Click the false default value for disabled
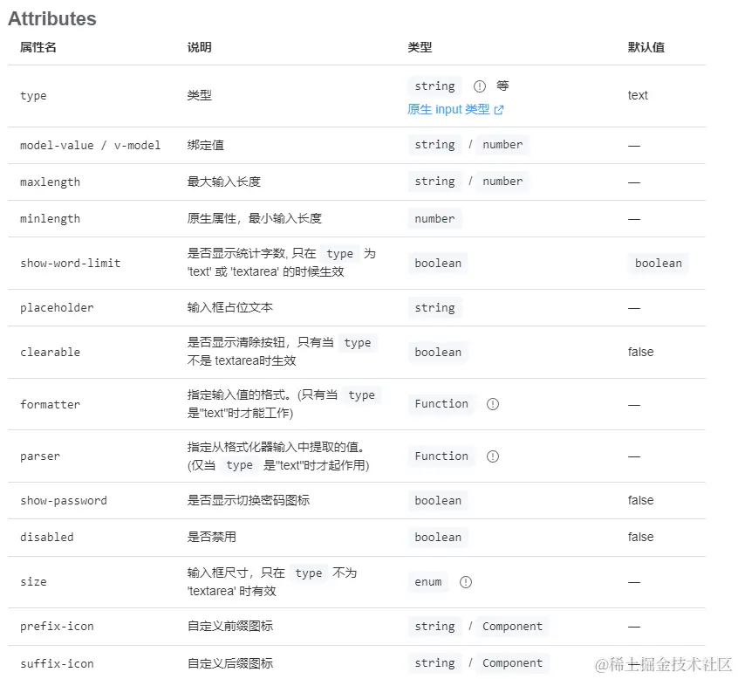The width and height of the screenshot is (738, 679). tap(640, 538)
